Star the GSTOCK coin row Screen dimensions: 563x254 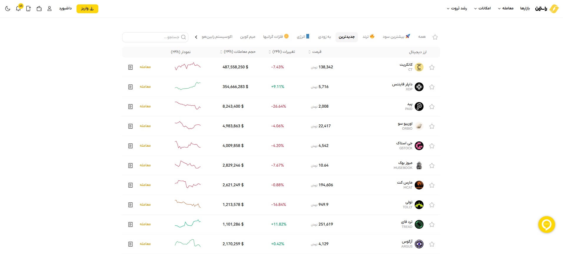click(432, 146)
